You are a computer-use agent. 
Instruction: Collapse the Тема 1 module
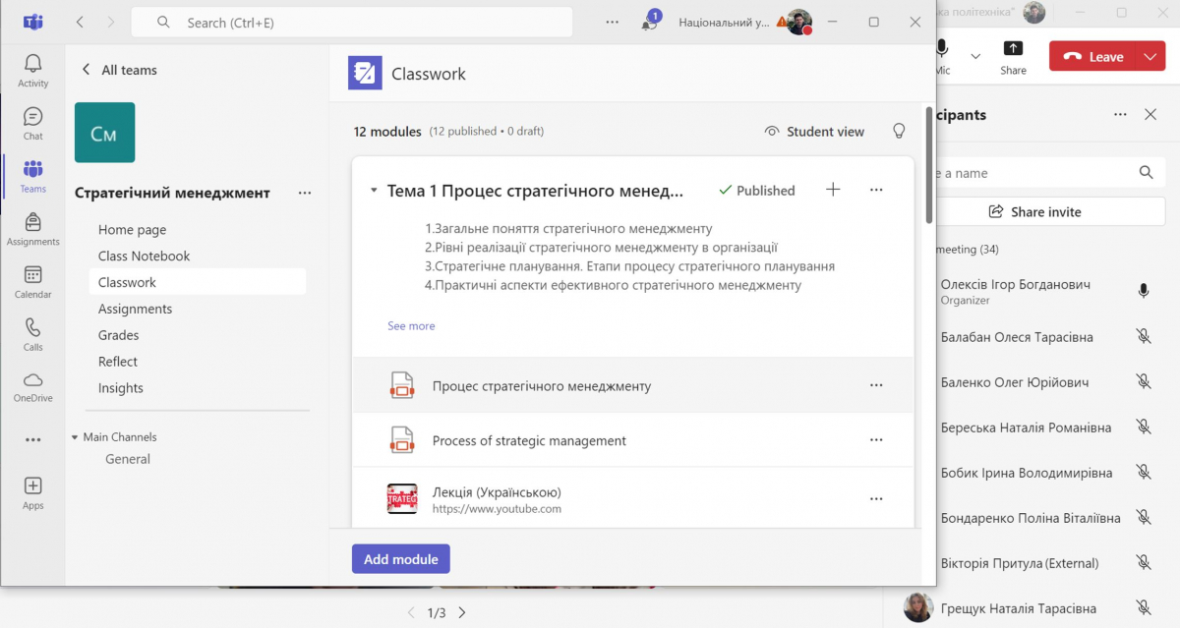[374, 190]
